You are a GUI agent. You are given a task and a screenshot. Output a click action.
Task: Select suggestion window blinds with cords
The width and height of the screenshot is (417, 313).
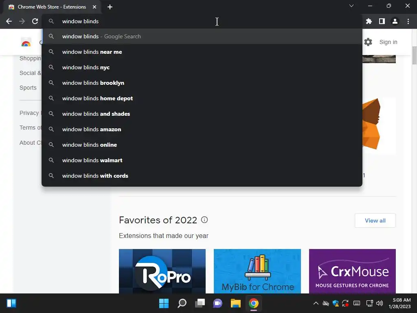(202, 175)
